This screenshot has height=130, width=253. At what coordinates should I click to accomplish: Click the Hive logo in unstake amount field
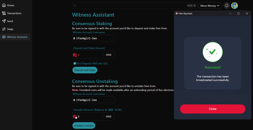(x=75, y=116)
